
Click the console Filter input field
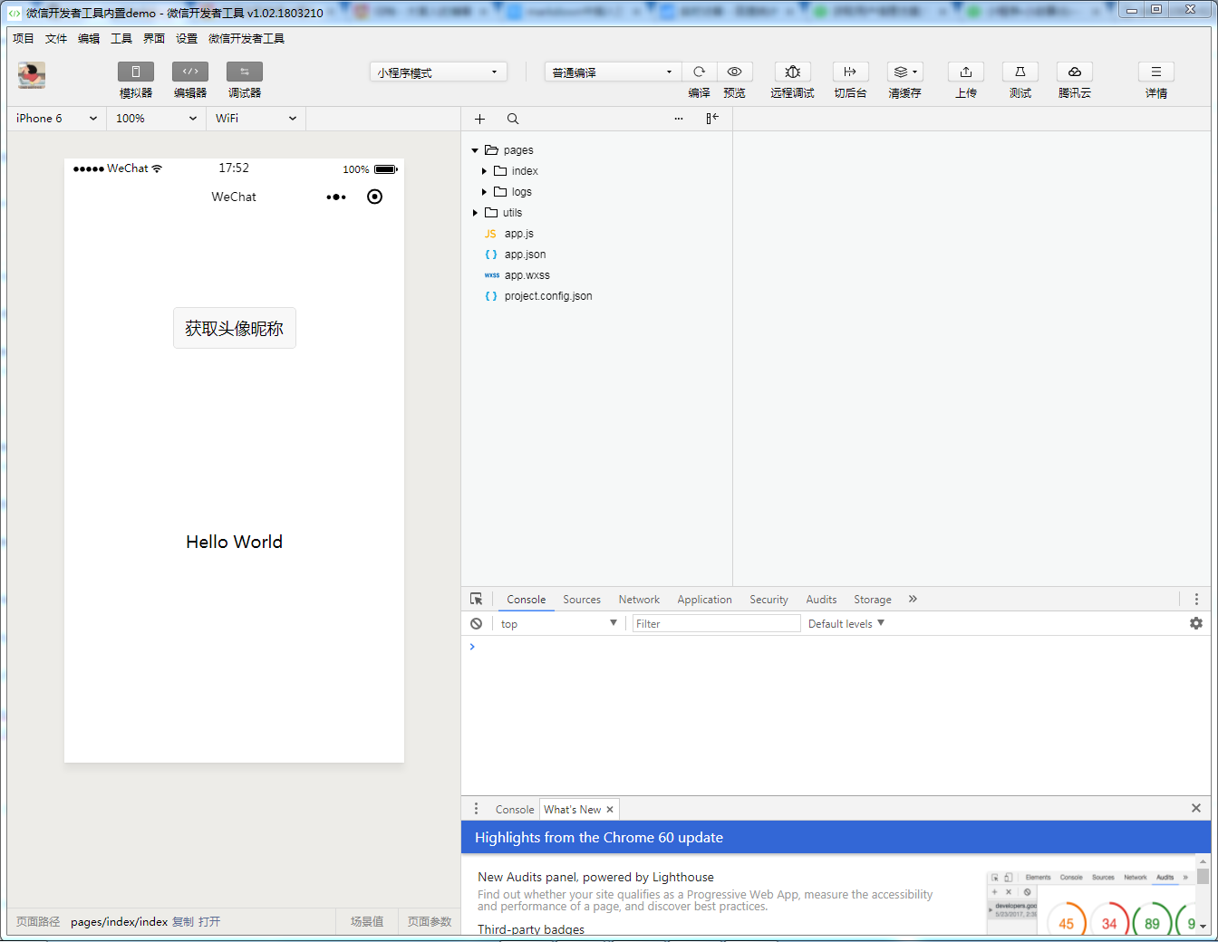[716, 624]
